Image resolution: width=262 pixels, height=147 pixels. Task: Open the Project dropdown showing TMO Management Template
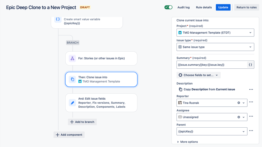click(215, 33)
